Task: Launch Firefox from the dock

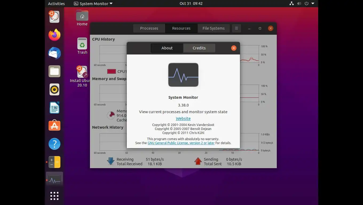Action: (54, 35)
